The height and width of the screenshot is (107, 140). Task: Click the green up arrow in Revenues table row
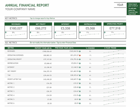(x=80, y=51)
